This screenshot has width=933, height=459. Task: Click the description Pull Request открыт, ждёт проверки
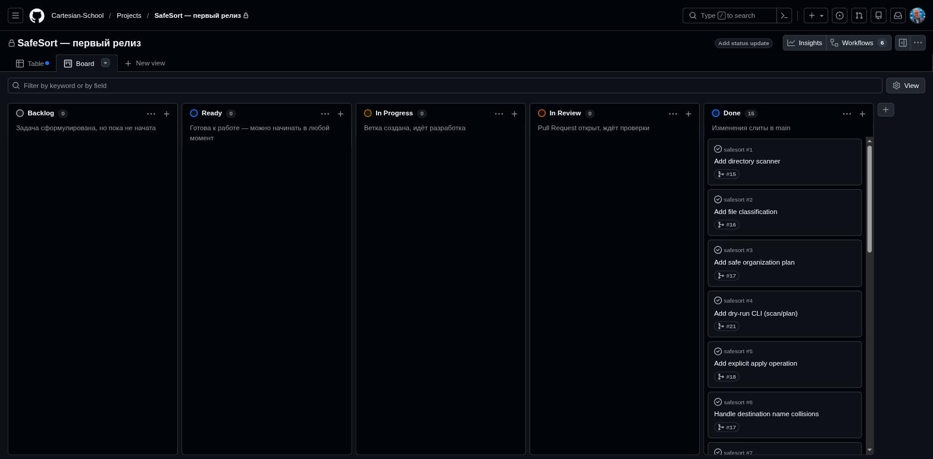[x=593, y=128]
